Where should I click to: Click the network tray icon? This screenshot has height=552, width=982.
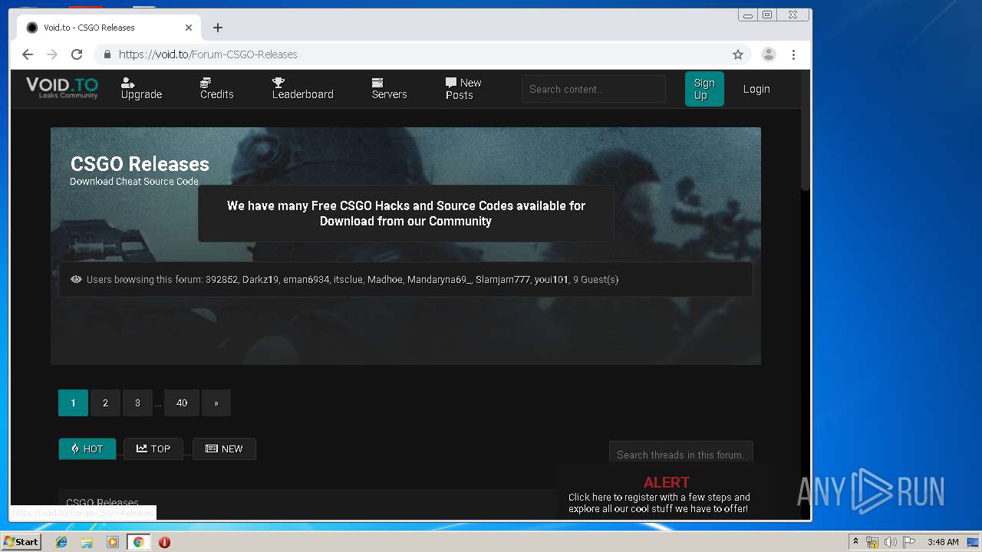[x=872, y=542]
